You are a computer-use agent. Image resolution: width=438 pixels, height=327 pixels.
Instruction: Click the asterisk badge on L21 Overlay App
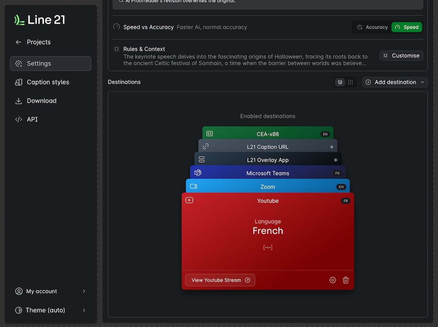[x=336, y=160]
